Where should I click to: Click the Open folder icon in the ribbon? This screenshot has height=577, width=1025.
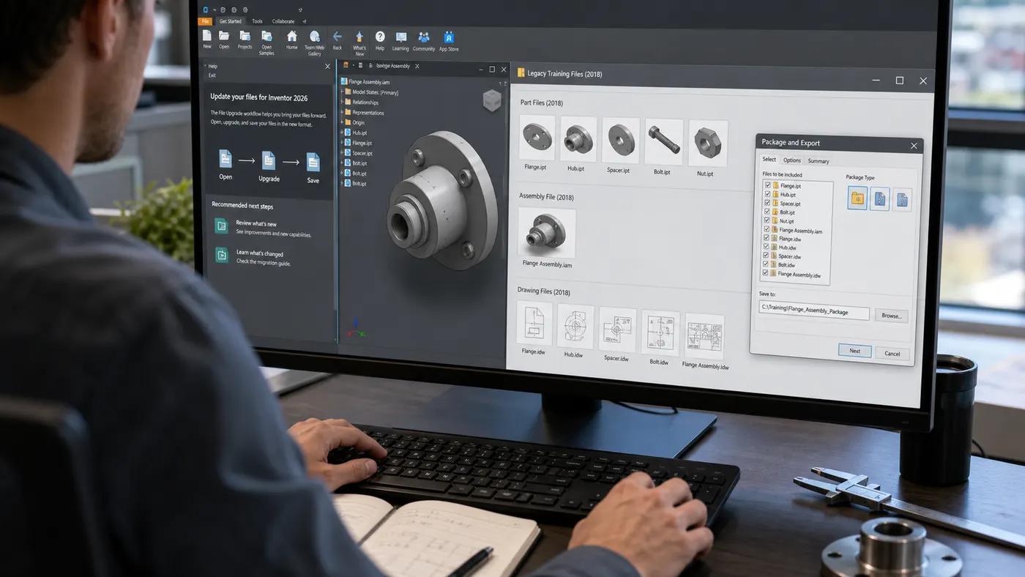pyautogui.click(x=224, y=35)
